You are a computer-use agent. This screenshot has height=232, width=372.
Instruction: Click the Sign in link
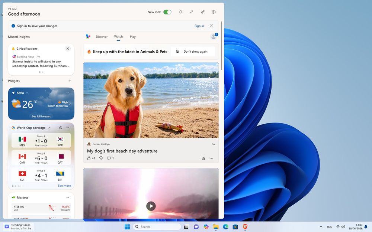click(199, 26)
